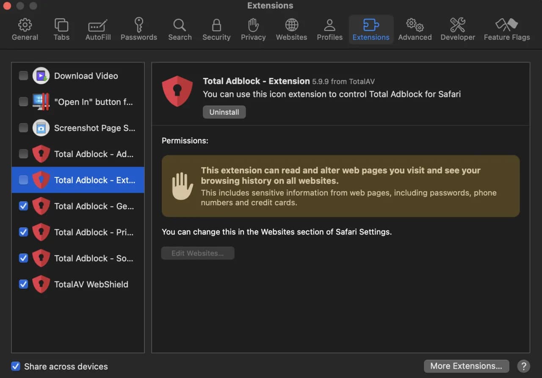Enable the Screenshot Page extension checkbox
Screen dimensions: 542x378
[24, 128]
